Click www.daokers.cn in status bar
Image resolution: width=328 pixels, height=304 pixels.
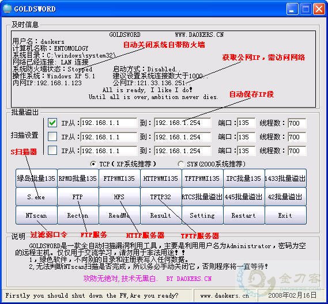click(x=225, y=295)
